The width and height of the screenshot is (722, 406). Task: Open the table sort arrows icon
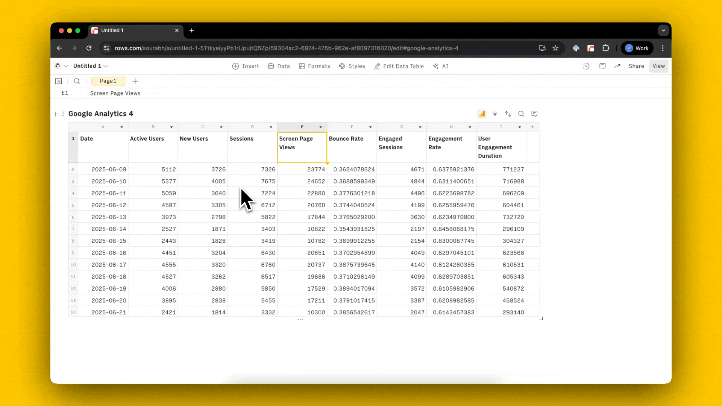click(x=508, y=114)
